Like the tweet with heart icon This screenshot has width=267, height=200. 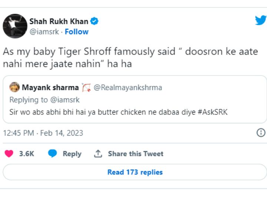[x=9, y=154]
